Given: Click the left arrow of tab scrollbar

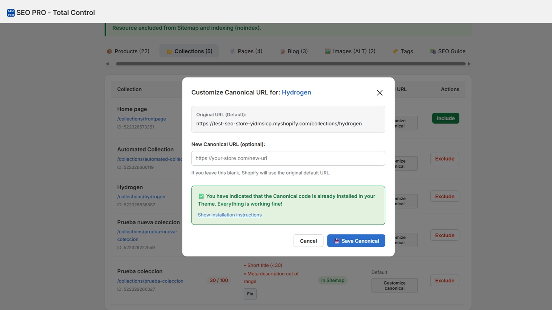Looking at the screenshot, I should (x=108, y=64).
